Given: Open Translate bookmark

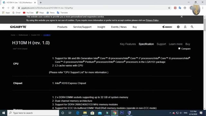Looking at the screenshot, I should 62,13.
